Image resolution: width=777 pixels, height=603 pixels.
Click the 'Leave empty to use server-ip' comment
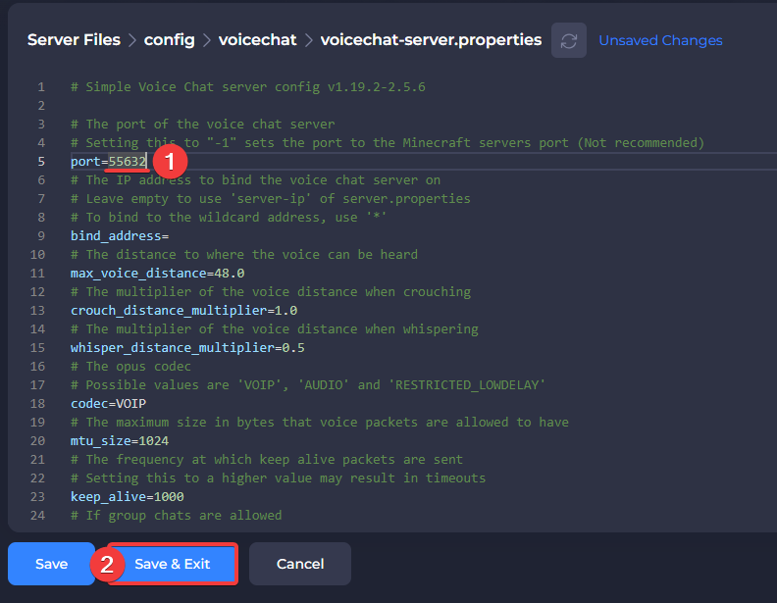[x=271, y=198]
